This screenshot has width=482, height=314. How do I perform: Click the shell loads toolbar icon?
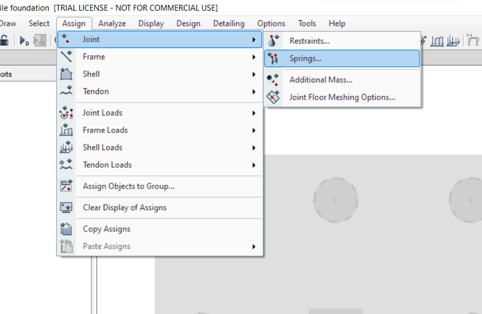[x=453, y=41]
